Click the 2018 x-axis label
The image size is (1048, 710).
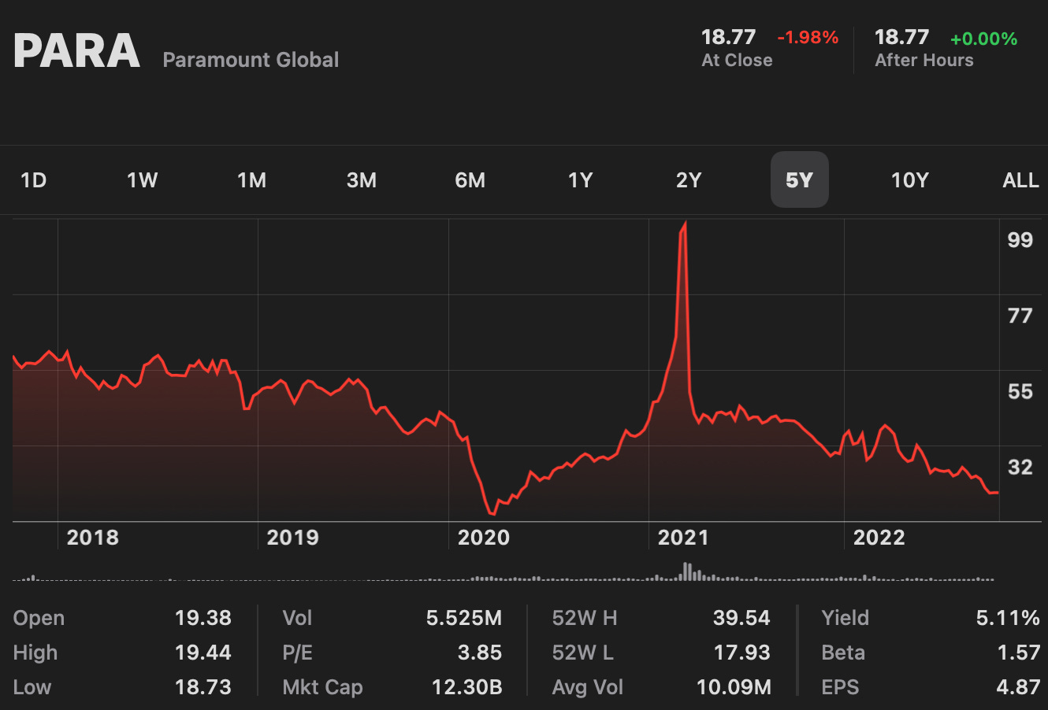(92, 538)
